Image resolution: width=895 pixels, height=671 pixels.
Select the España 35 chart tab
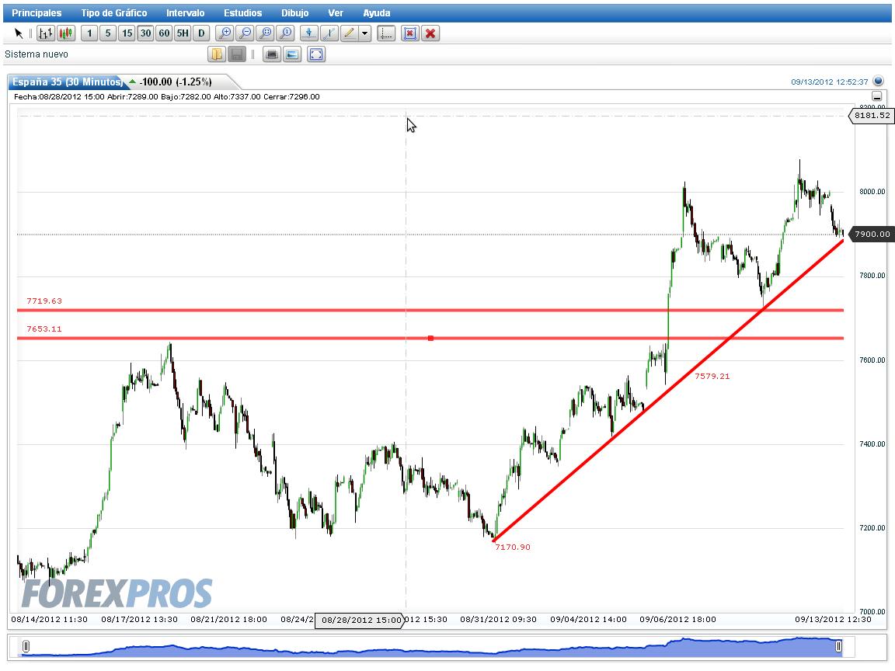tap(67, 82)
